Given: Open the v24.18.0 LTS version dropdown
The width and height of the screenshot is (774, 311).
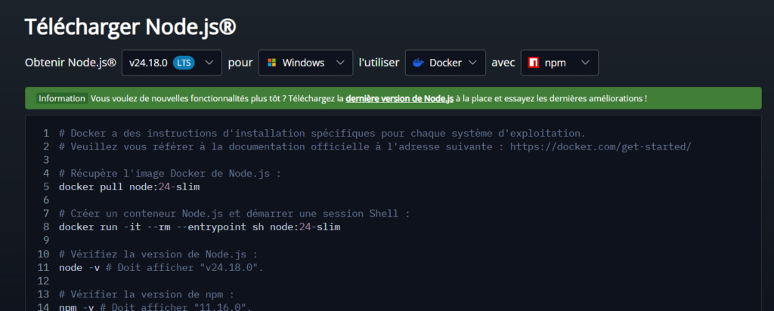Looking at the screenshot, I should click(172, 63).
